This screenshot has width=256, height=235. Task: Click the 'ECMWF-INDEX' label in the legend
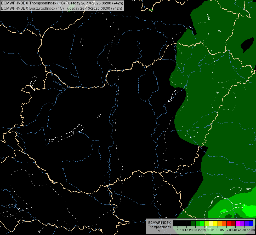(x=159, y=223)
